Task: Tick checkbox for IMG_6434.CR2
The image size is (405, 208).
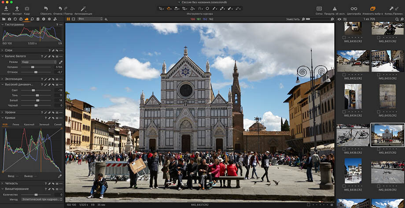Action: (344, 112)
